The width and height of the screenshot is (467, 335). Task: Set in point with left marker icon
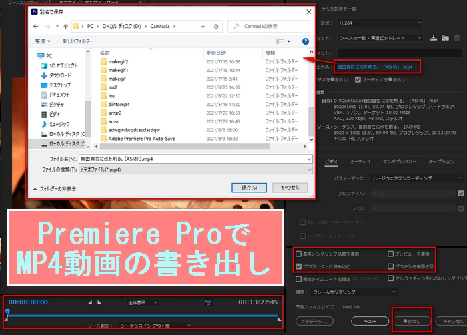point(90,302)
